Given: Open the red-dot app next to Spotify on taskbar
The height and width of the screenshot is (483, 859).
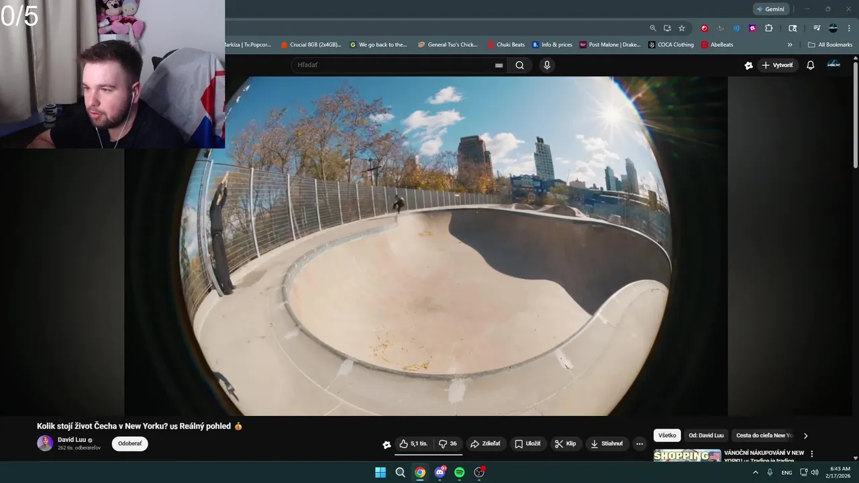Looking at the screenshot, I should pos(479,472).
